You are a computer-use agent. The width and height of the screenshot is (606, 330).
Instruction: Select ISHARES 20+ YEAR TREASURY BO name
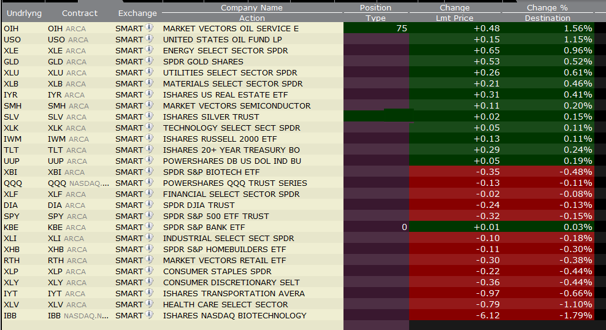click(x=231, y=150)
